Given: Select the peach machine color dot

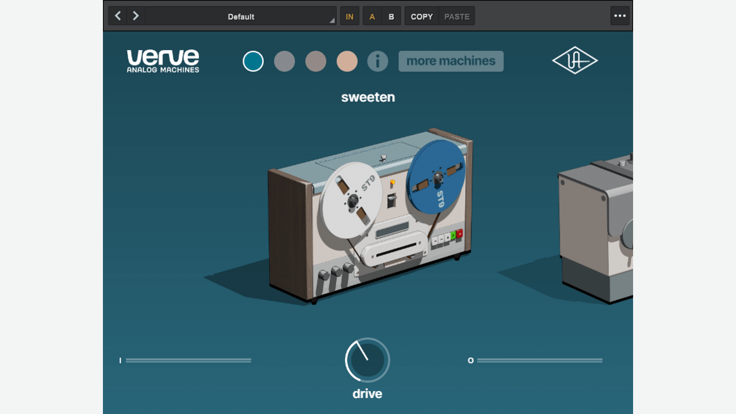Looking at the screenshot, I should (347, 61).
